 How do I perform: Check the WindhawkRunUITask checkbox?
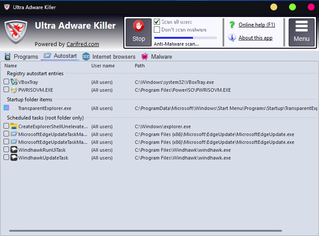7,150
